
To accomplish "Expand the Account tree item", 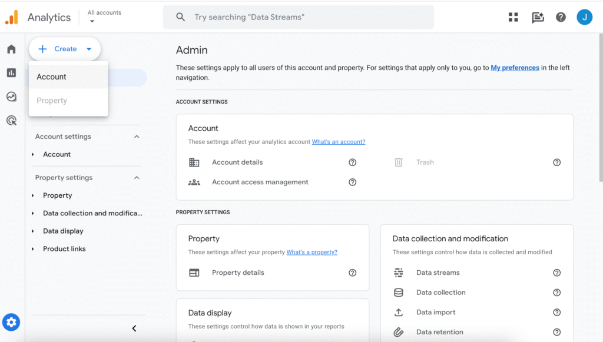I will [33, 154].
